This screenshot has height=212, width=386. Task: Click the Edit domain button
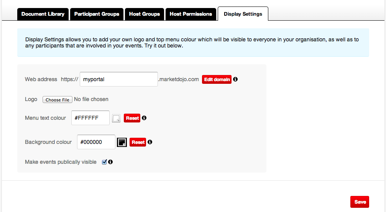point(217,79)
